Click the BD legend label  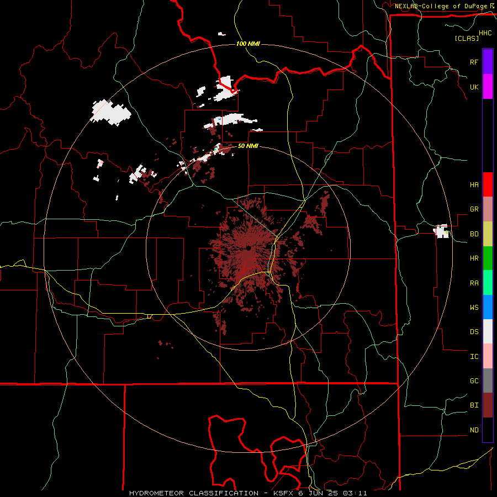click(x=474, y=234)
